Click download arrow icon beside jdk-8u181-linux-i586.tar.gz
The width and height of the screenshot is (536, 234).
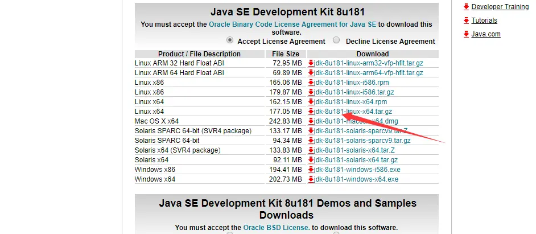(x=311, y=92)
